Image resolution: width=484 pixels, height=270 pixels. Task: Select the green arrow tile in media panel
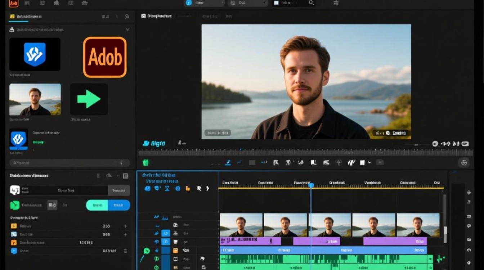click(89, 99)
